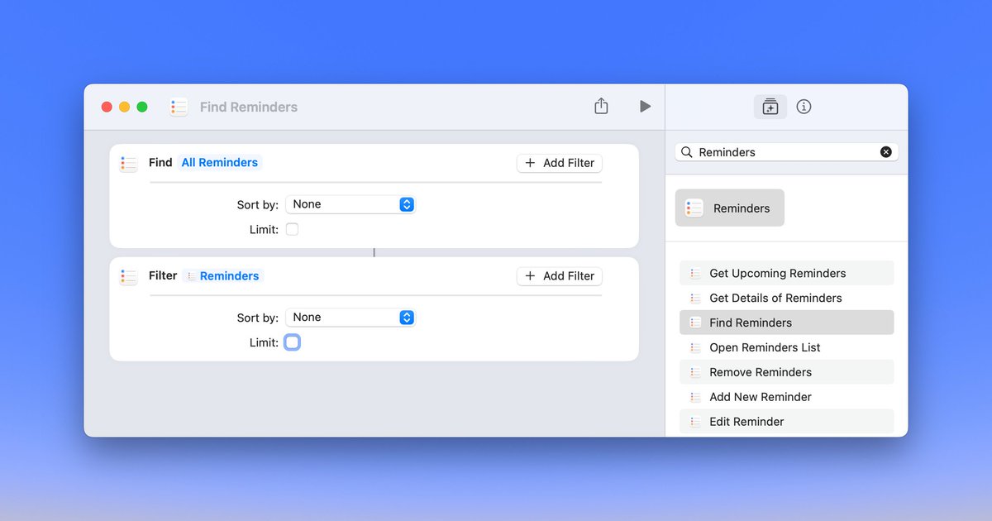This screenshot has width=992, height=521.
Task: Click the Get Upcoming Reminders icon
Action: click(695, 273)
